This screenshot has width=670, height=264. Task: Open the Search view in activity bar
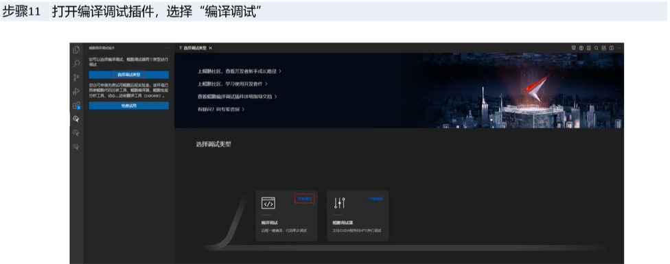tap(76, 64)
